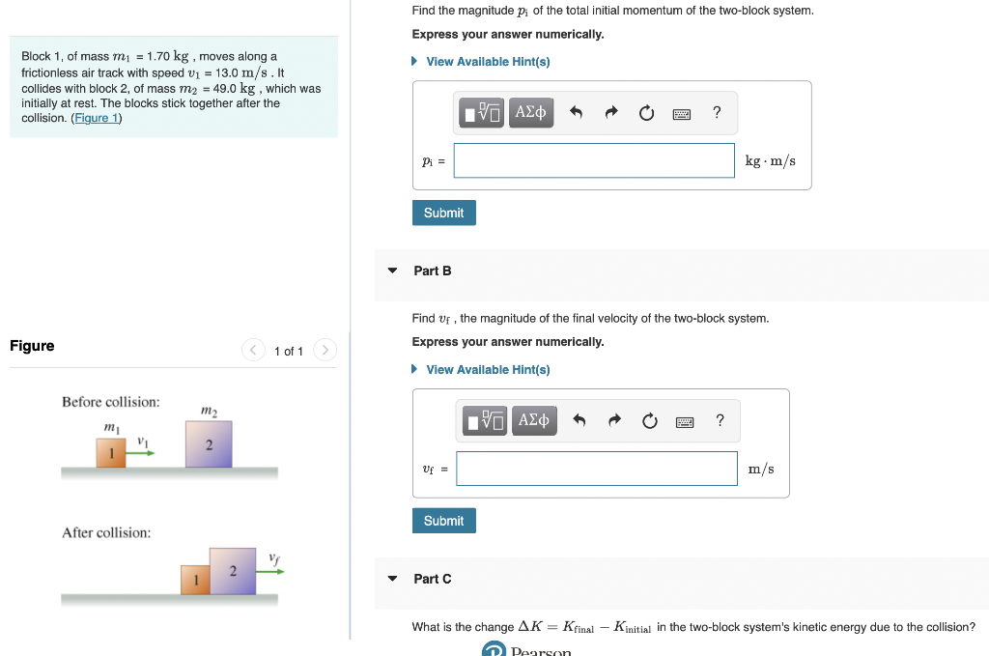Click the help question mark in Part A toolbar
The width and height of the screenshot is (989, 656).
716,113
